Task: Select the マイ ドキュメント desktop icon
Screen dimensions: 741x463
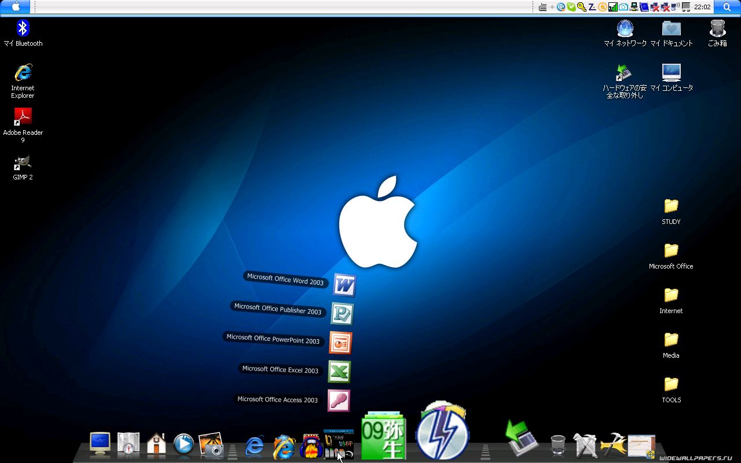Action: tap(672, 34)
